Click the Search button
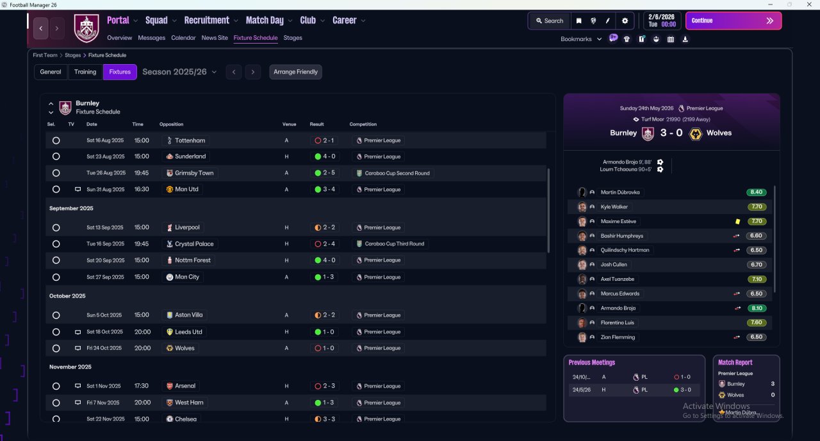Screen dimensions: 820x441 [x=549, y=21]
